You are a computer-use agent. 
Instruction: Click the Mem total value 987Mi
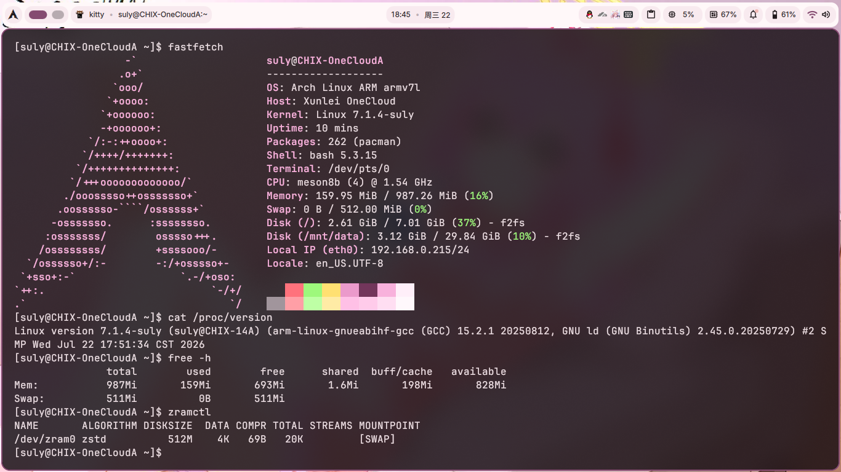coord(122,385)
